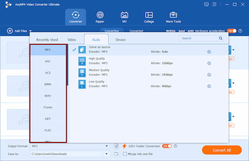The width and height of the screenshot is (249, 161).
Task: Expand the Add Files dropdown arrow
Action: (x=30, y=31)
